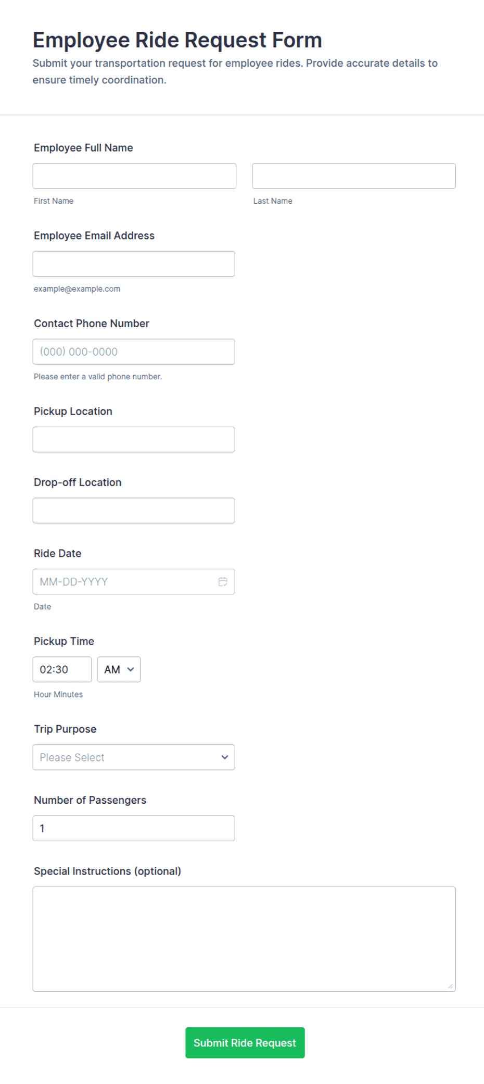The height and width of the screenshot is (1084, 484).
Task: Submit the ride request
Action: pyautogui.click(x=245, y=1042)
